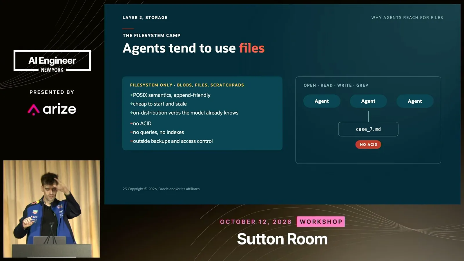Image resolution: width=464 pixels, height=261 pixels.
Task: Click the Arize logo icon
Action: tap(34, 110)
